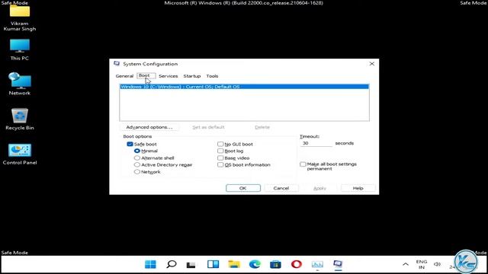Open the ENG IN language switcher

(422, 264)
